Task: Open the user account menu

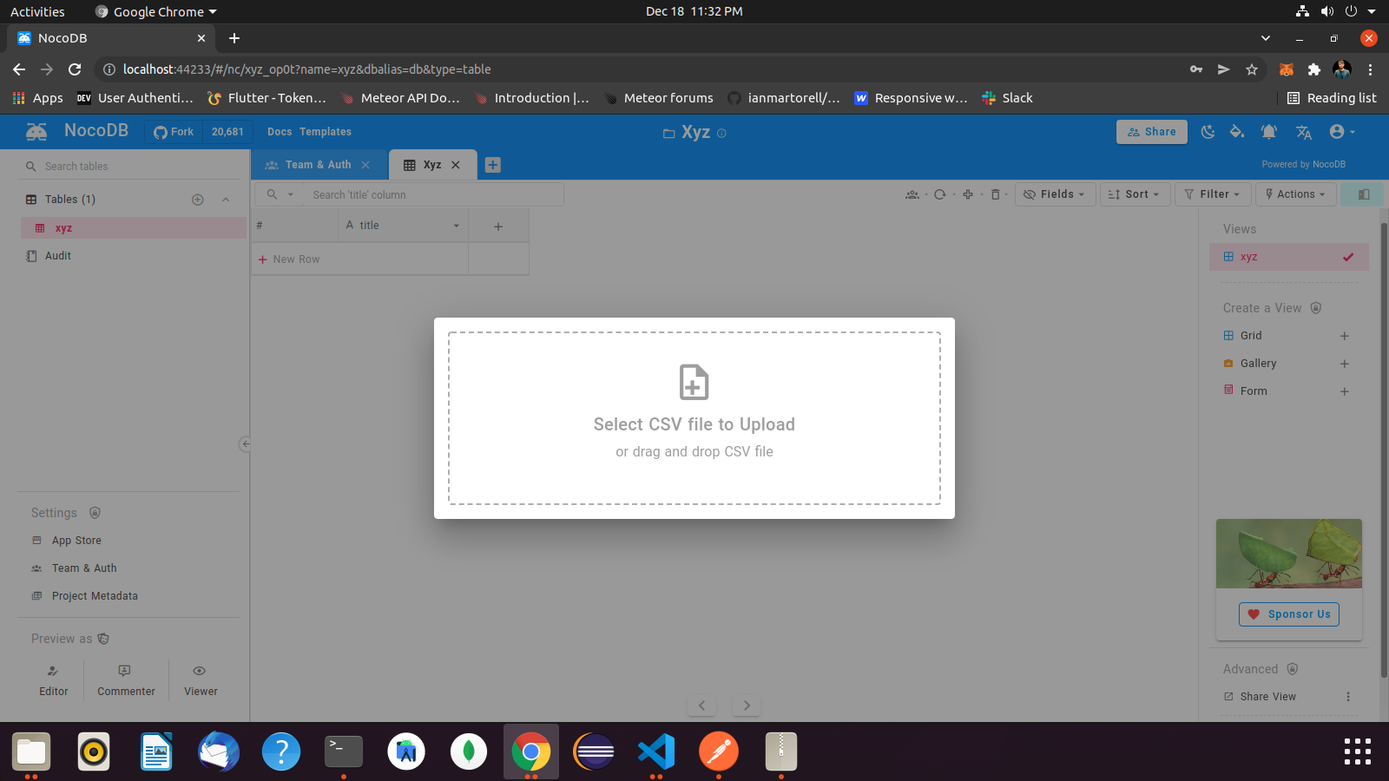Action: [x=1341, y=132]
